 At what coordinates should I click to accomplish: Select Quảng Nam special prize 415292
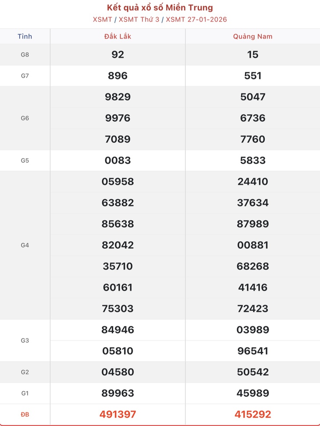tap(252, 414)
